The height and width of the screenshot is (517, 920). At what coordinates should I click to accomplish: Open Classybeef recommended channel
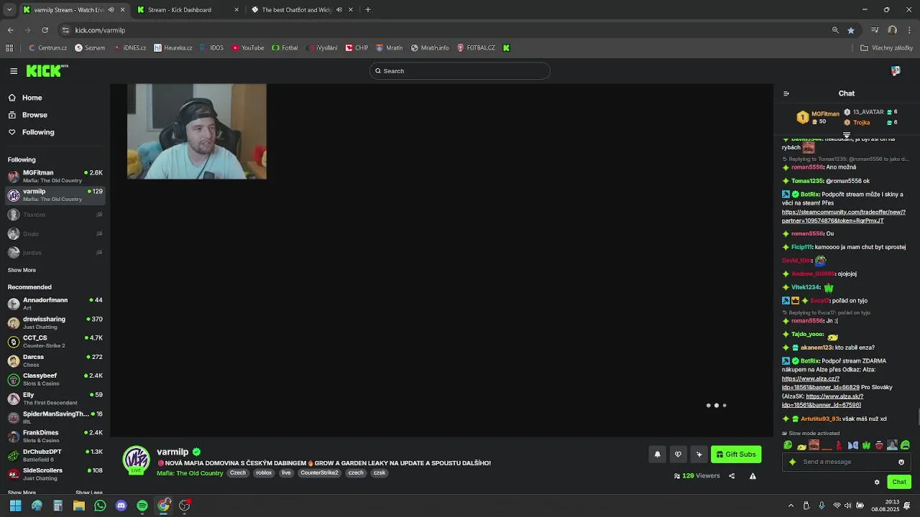(x=55, y=379)
